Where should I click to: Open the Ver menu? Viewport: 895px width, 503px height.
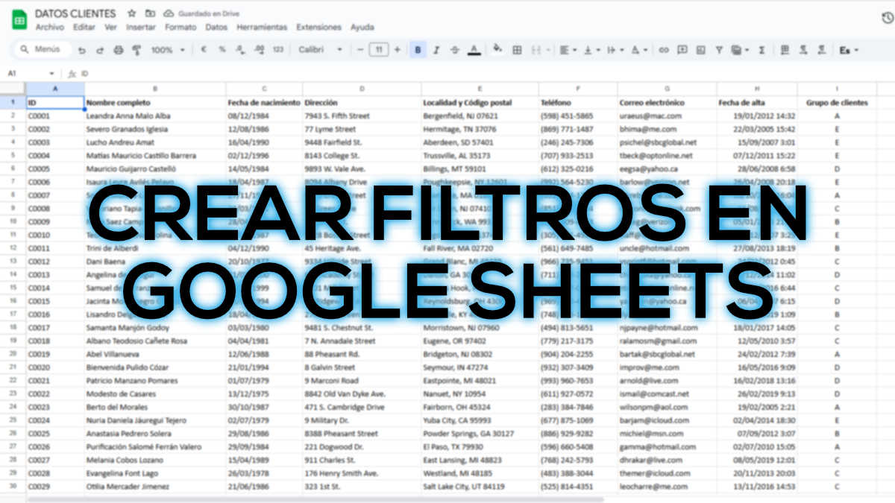click(x=111, y=27)
